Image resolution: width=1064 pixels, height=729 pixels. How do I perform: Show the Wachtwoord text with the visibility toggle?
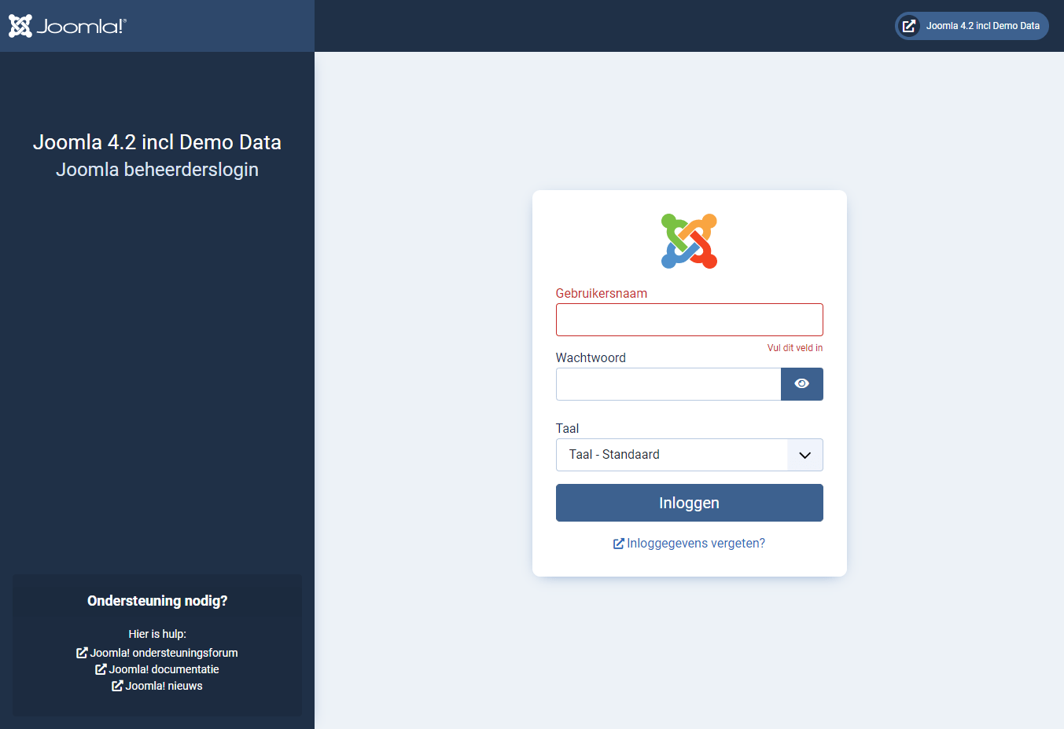point(801,383)
